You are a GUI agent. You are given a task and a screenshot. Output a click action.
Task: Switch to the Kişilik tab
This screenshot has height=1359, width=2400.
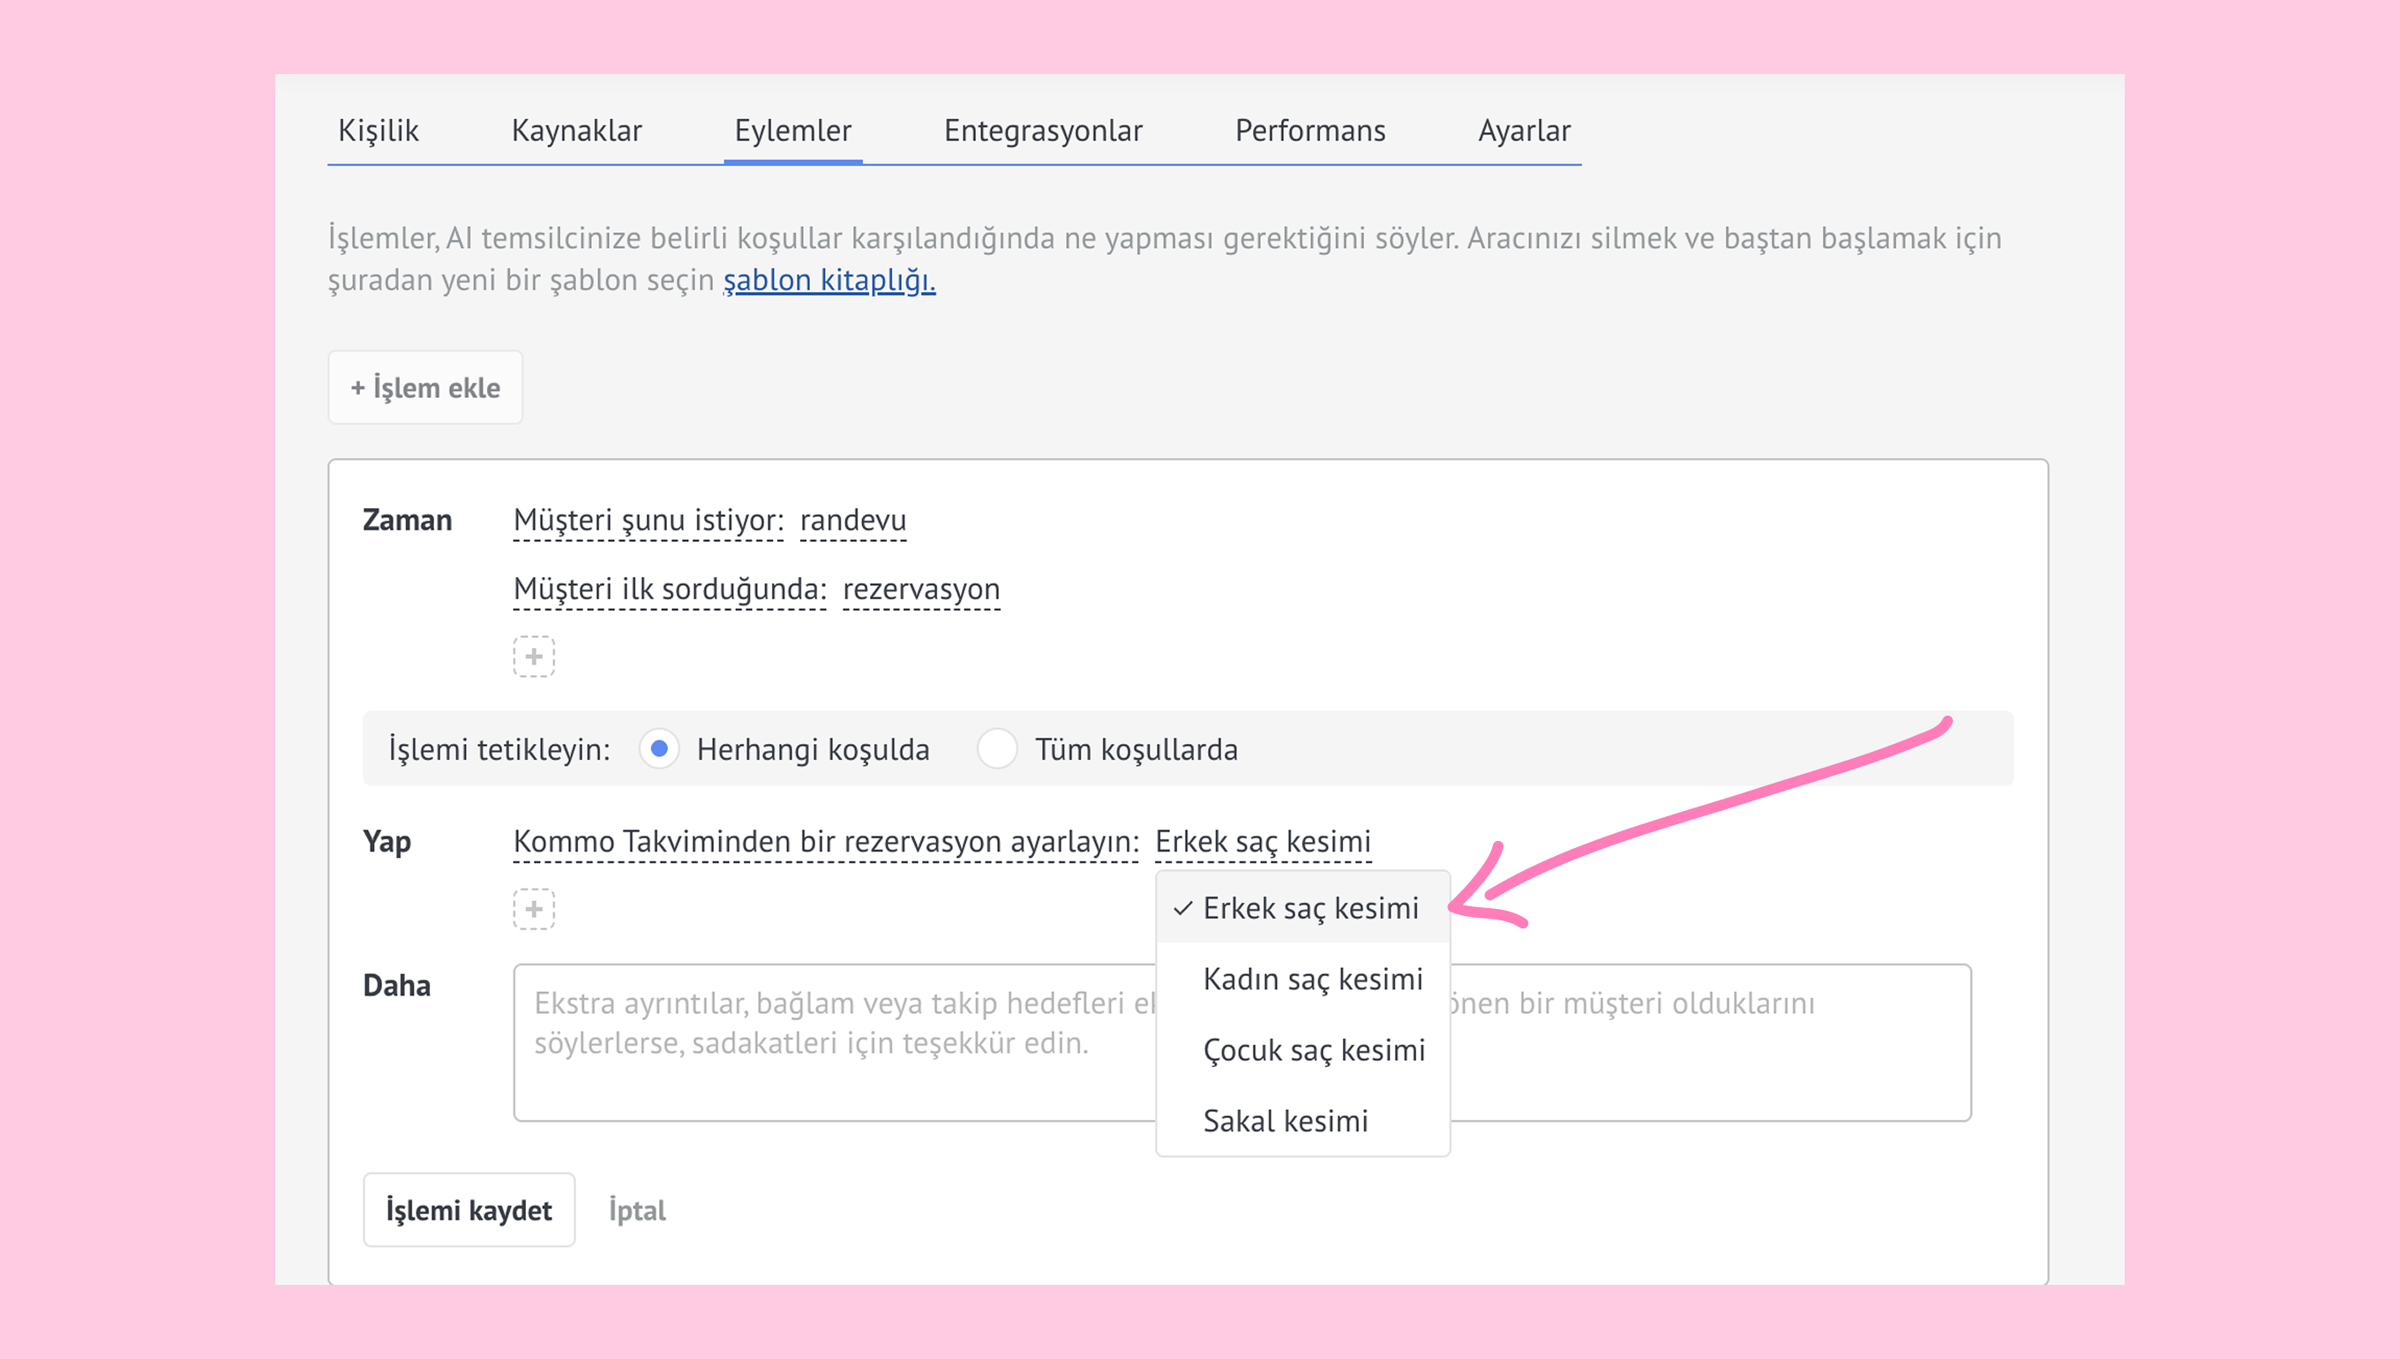pos(378,131)
